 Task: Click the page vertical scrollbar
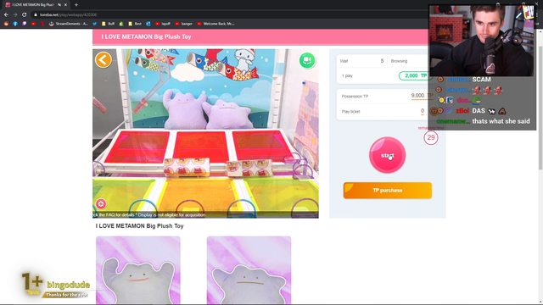click(x=540, y=108)
